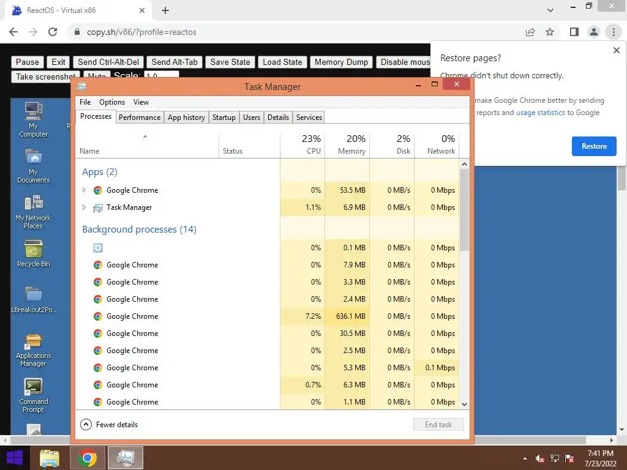The image size is (627, 470).
Task: Show hidden tray icons arrow
Action: click(x=525, y=459)
